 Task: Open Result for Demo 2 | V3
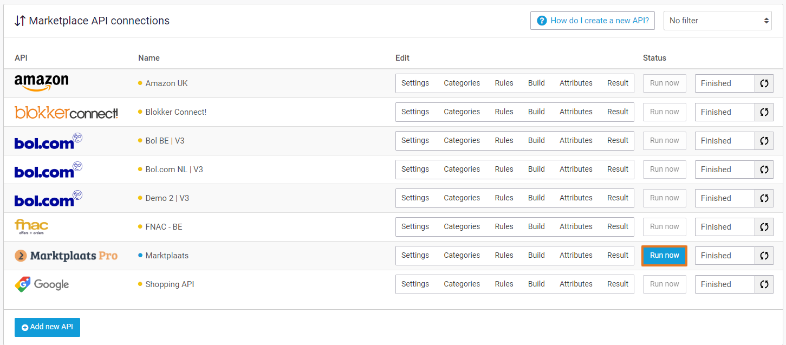pyautogui.click(x=618, y=198)
